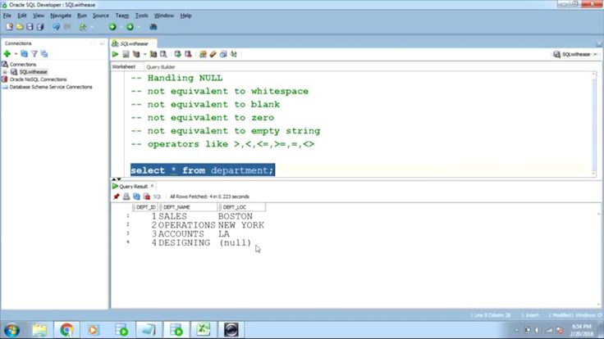Open the dropdown beside the Forward button
Screen dimensions: 604x339
[x=139, y=27]
